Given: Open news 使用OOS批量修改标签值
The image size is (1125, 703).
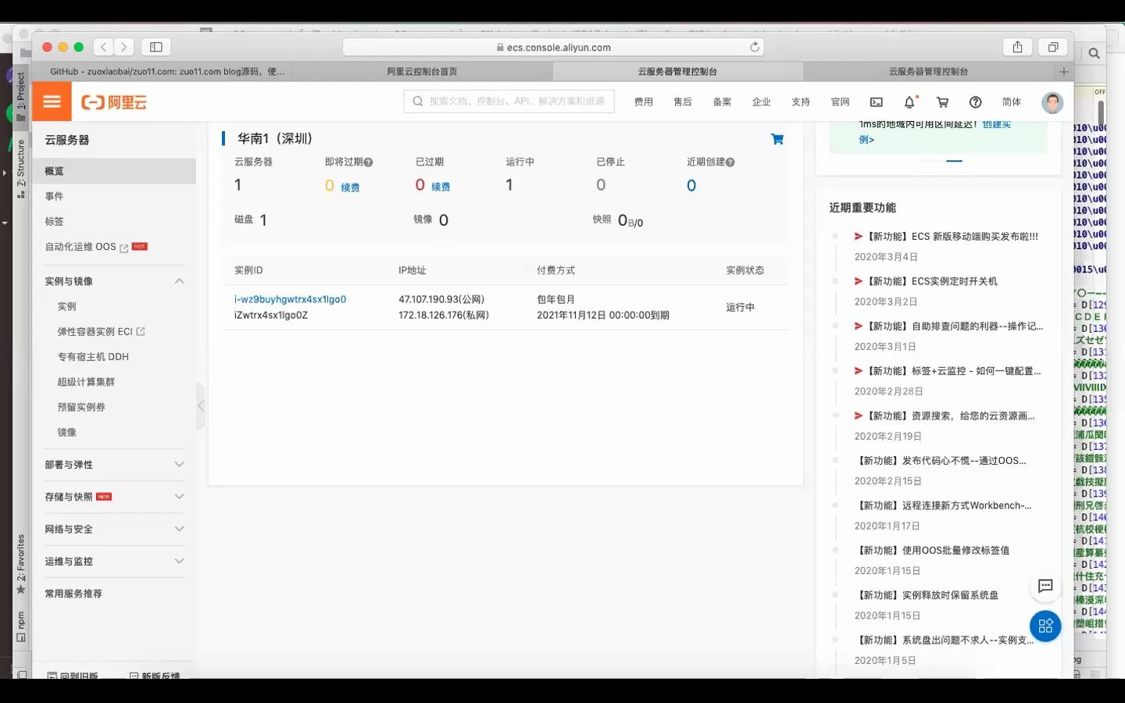Looking at the screenshot, I should [933, 551].
